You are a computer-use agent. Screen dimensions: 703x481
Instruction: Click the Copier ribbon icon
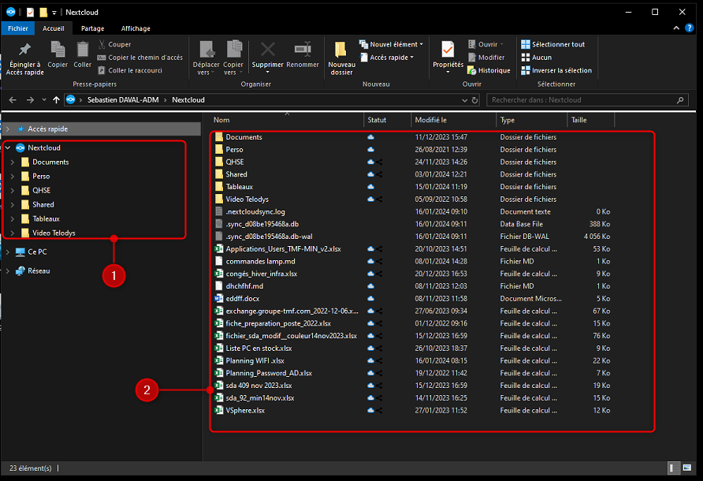58,50
